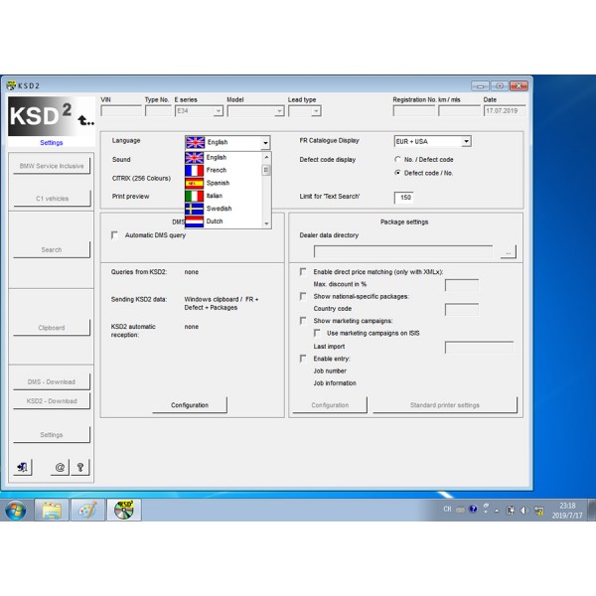Choose Italian from the language list

[x=223, y=196]
